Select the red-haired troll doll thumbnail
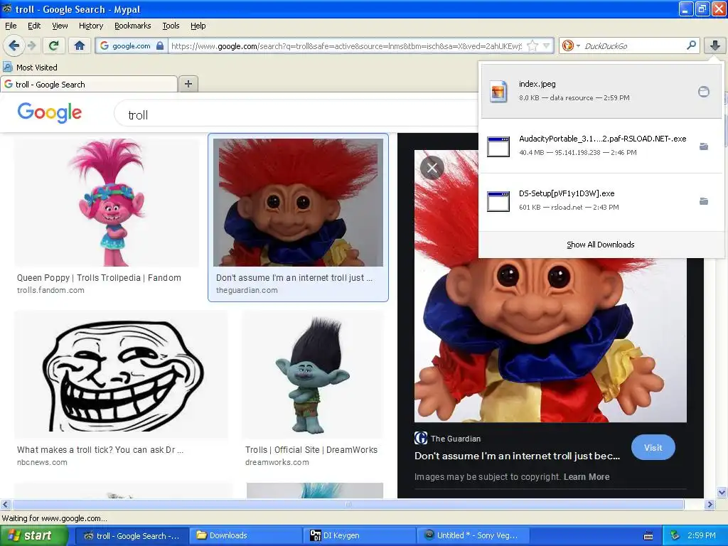This screenshot has height=546, width=728. tap(298, 203)
